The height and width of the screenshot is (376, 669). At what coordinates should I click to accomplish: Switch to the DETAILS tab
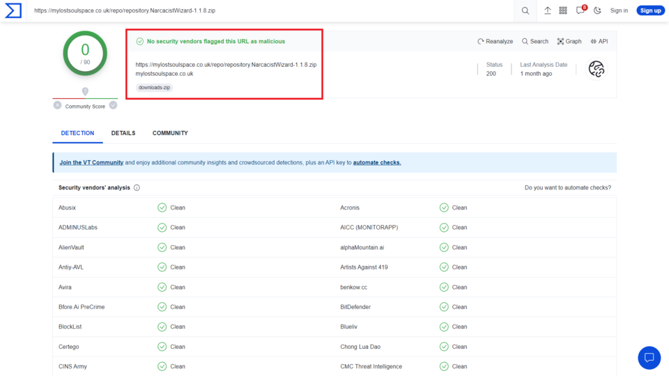(123, 133)
